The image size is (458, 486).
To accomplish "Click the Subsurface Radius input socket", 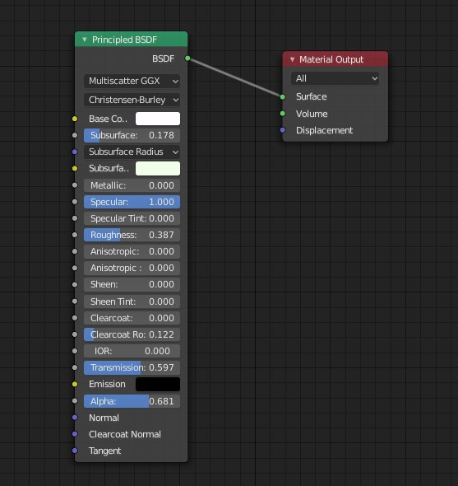I will click(75, 152).
